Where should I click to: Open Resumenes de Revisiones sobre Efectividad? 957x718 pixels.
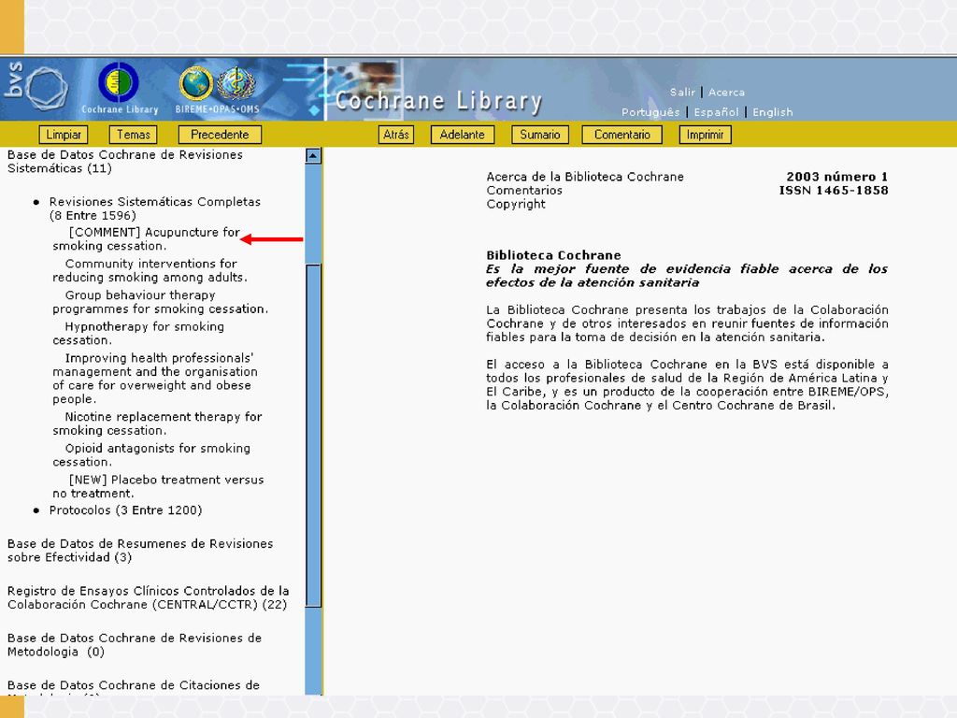(x=140, y=550)
